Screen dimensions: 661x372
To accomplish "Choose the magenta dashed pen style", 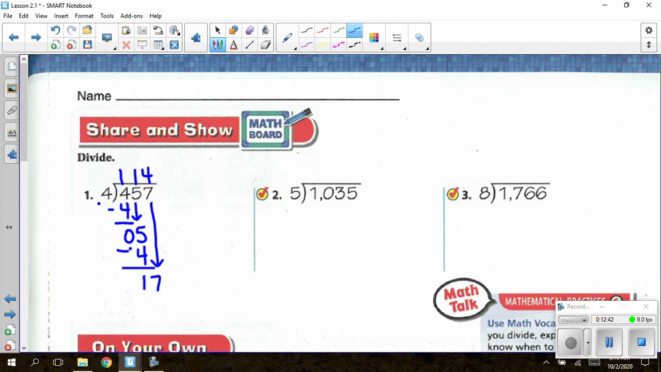I will pyautogui.click(x=339, y=45).
